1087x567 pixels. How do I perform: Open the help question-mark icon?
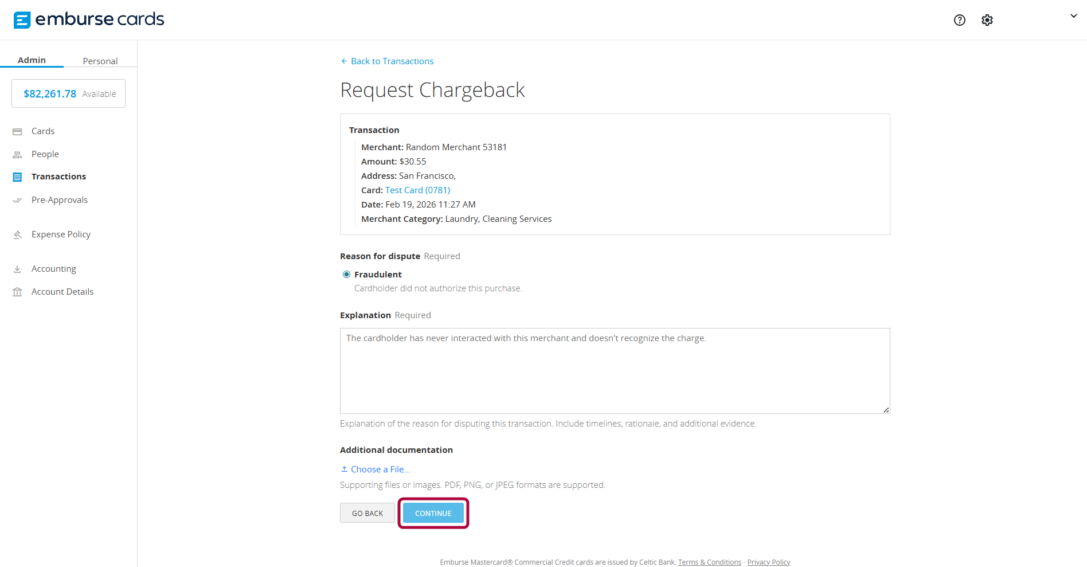point(959,19)
